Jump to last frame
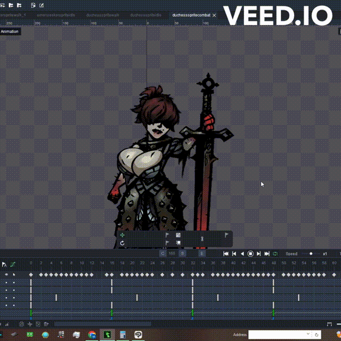Screen dimensions: 341x341 pos(267,254)
